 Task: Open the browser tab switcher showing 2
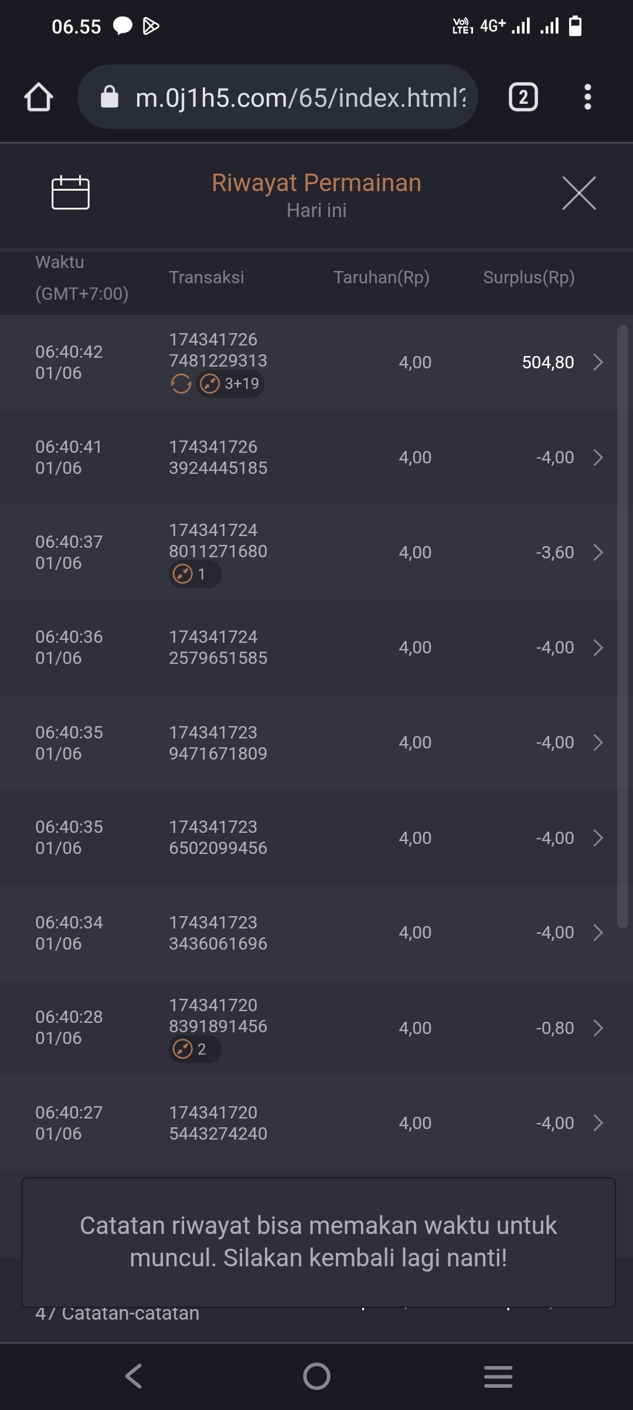(523, 97)
